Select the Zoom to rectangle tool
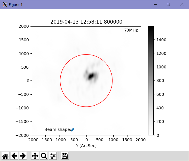This screenshot has height=161, width=189. point(44,156)
